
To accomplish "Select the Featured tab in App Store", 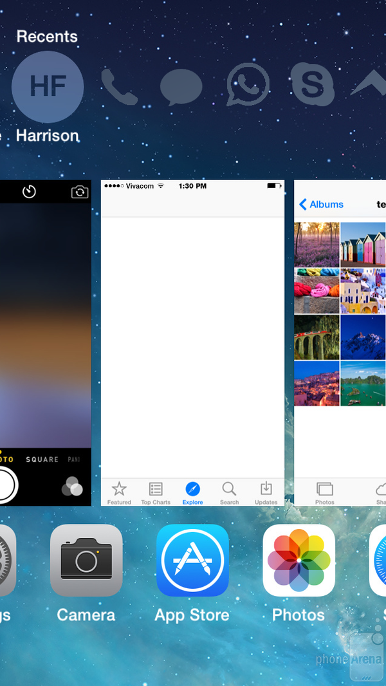I will click(x=119, y=493).
